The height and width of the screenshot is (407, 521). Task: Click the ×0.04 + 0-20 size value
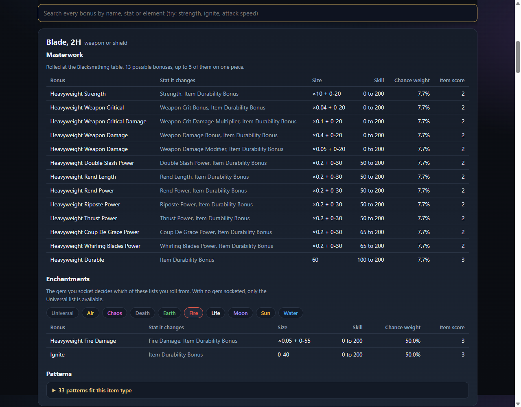click(x=329, y=107)
